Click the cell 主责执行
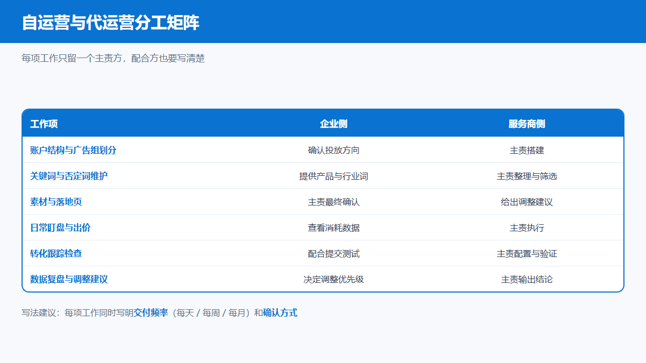Viewport: 646px width, 363px height. click(527, 227)
